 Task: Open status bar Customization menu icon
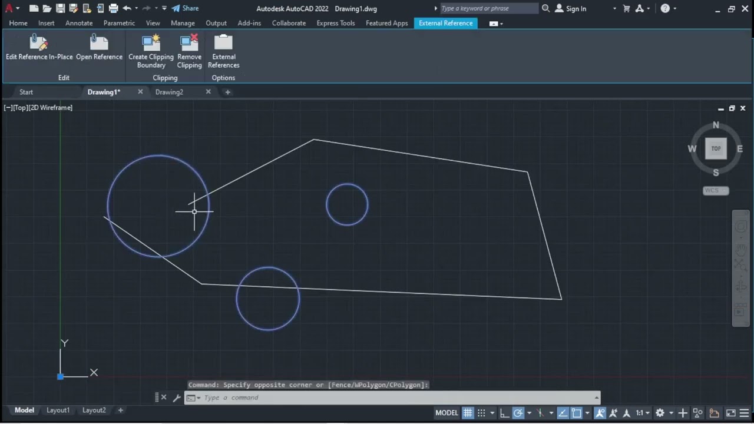click(745, 413)
